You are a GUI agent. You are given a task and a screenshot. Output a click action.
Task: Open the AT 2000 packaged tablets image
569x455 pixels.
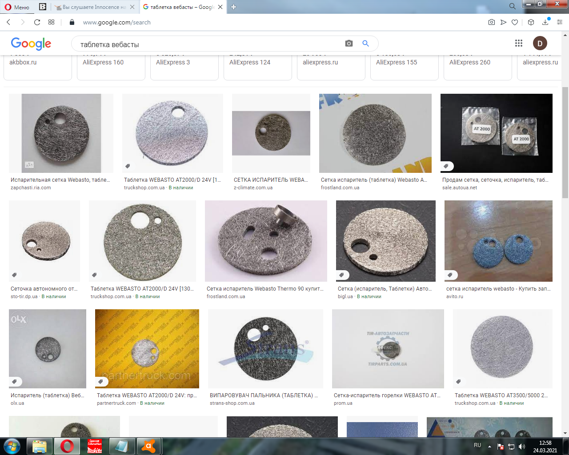click(496, 133)
